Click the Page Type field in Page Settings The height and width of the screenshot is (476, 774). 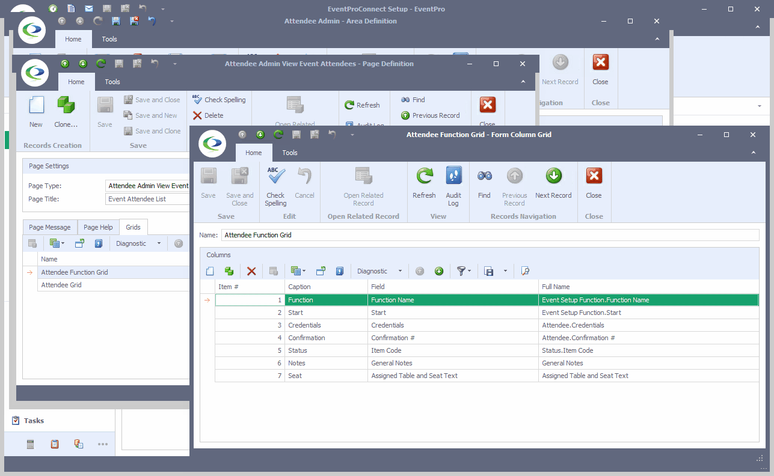pyautogui.click(x=147, y=186)
